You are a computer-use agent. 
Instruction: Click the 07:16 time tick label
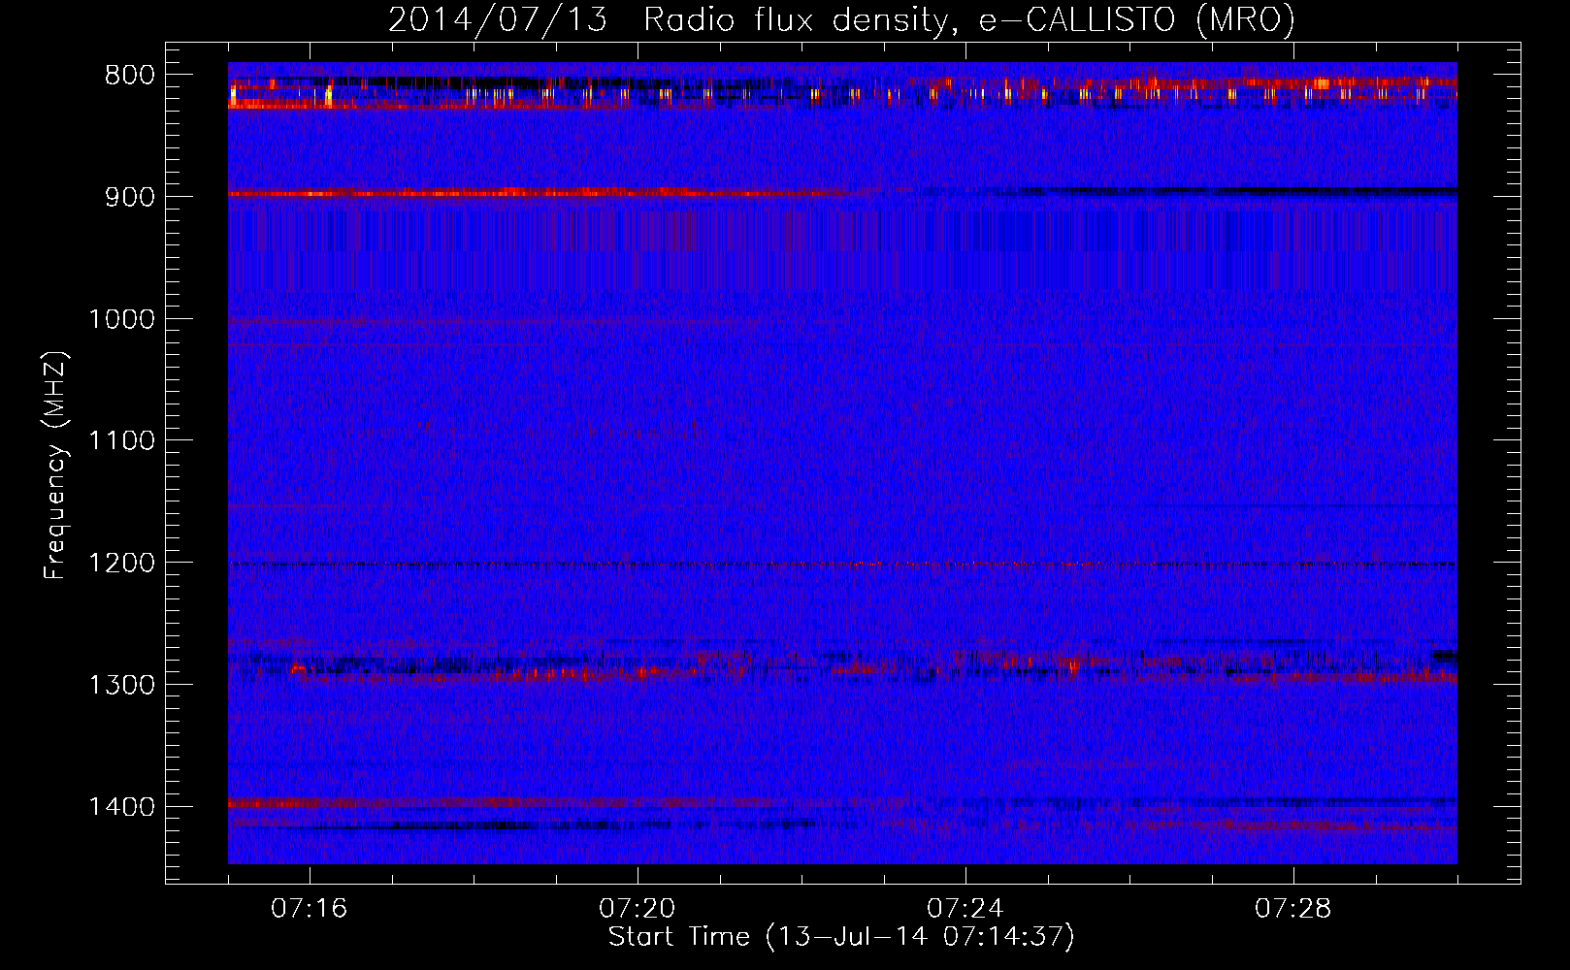[x=309, y=909]
